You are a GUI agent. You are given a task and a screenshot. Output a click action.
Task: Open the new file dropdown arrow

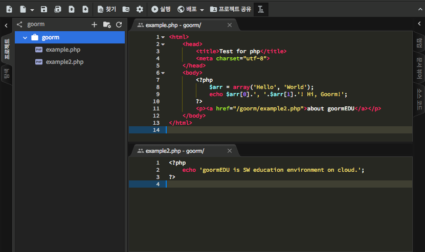click(32, 10)
